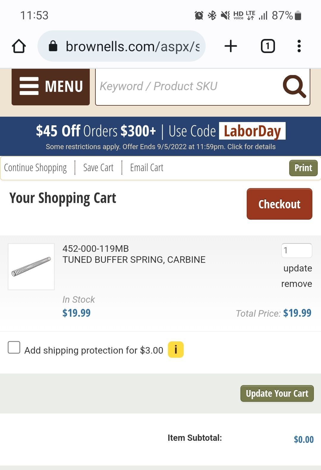321x470 pixels.
Task: Choose Save Cart option
Action: pos(98,168)
